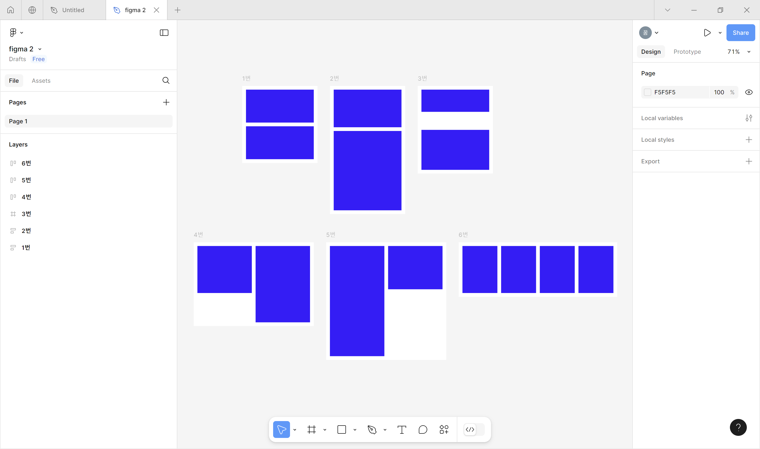Click the 4번 frame label on canvas
This screenshot has height=449, width=760.
point(198,235)
